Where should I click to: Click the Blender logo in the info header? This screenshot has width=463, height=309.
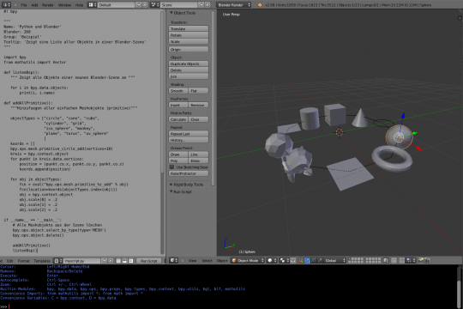[x=260, y=5]
